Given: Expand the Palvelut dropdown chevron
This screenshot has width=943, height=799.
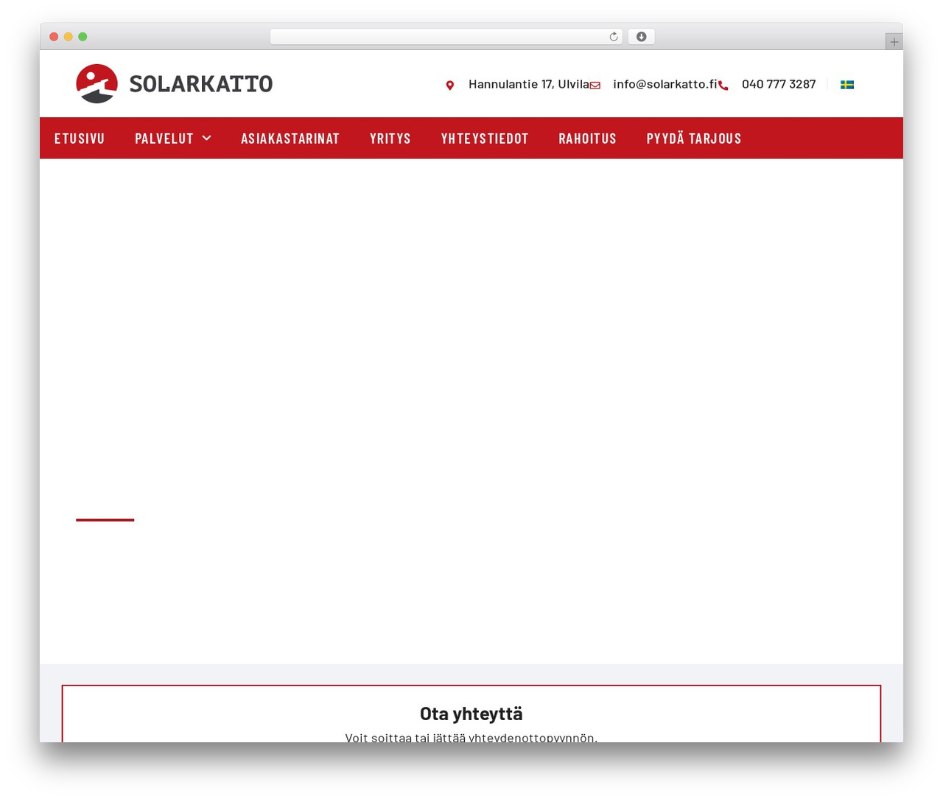Looking at the screenshot, I should [207, 138].
